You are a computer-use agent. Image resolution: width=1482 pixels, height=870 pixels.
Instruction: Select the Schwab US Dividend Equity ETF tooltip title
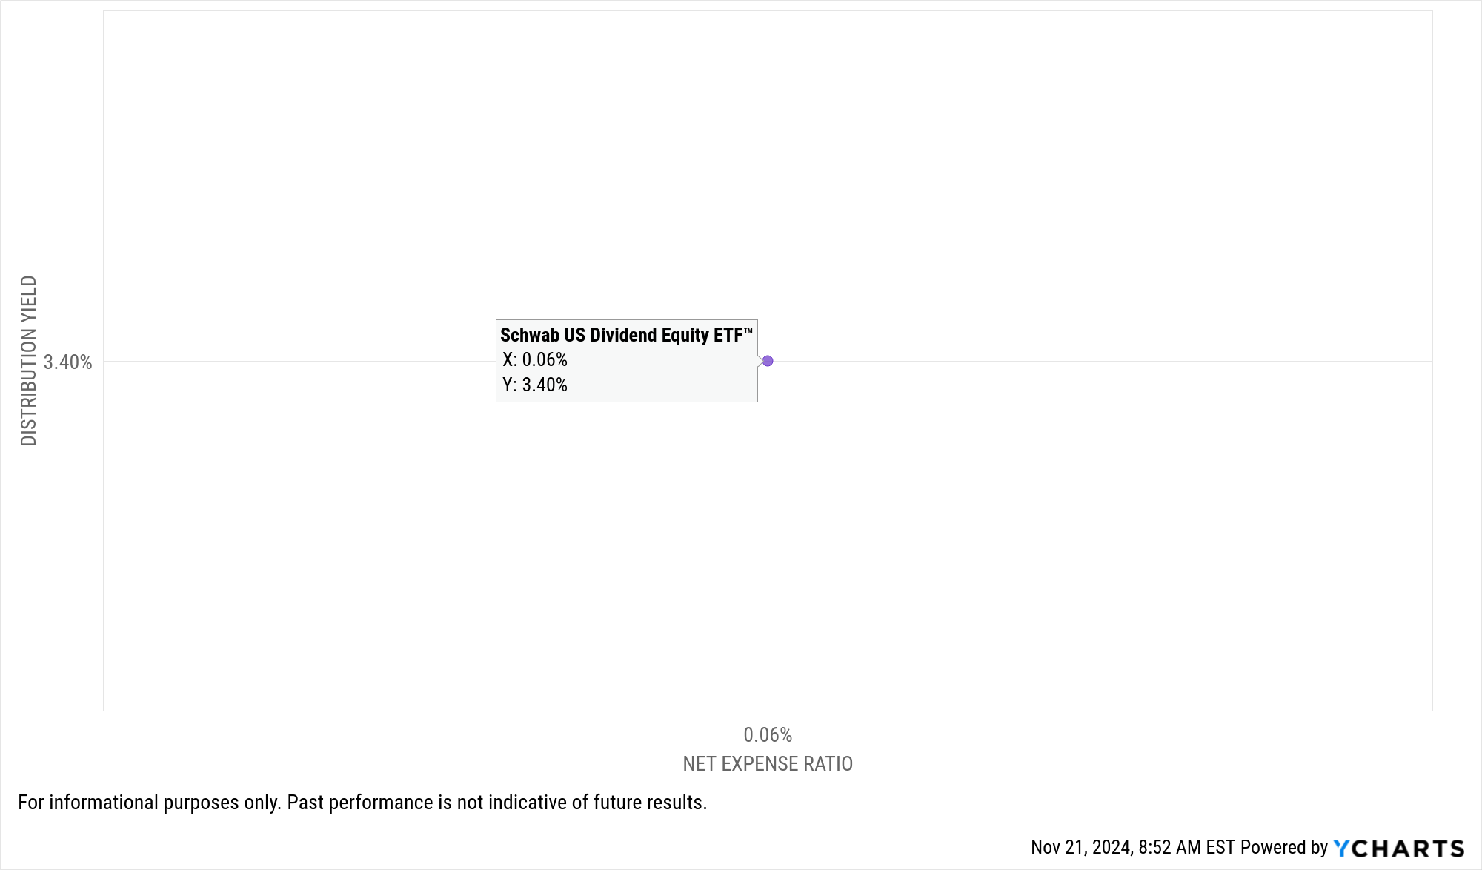(622, 335)
